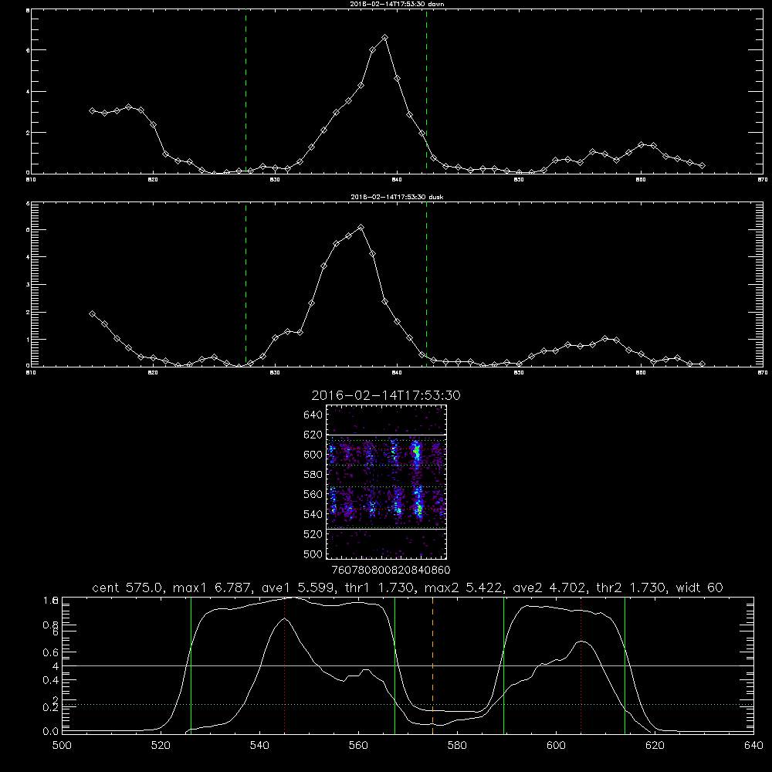The height and width of the screenshot is (772, 772).
Task: Click the spectral image y-axis label "560"
Action: click(313, 494)
